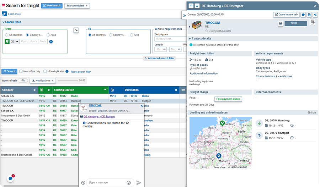Open floating chat bubble with notification badge

click(10, 178)
